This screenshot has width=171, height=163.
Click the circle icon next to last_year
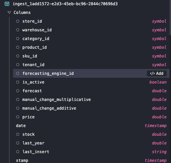pos(18,143)
